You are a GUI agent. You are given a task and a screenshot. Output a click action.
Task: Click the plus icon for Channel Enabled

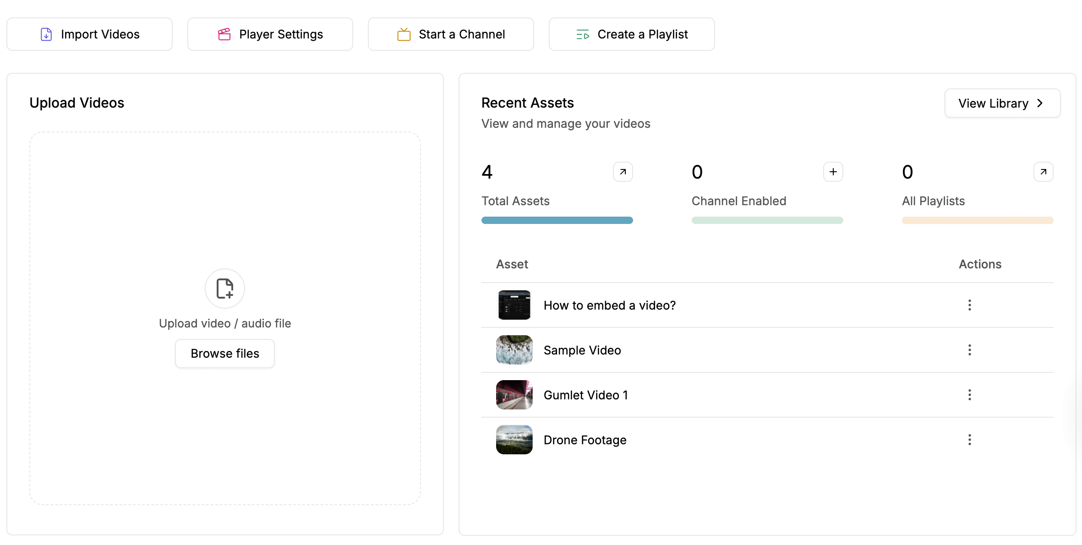coord(833,172)
